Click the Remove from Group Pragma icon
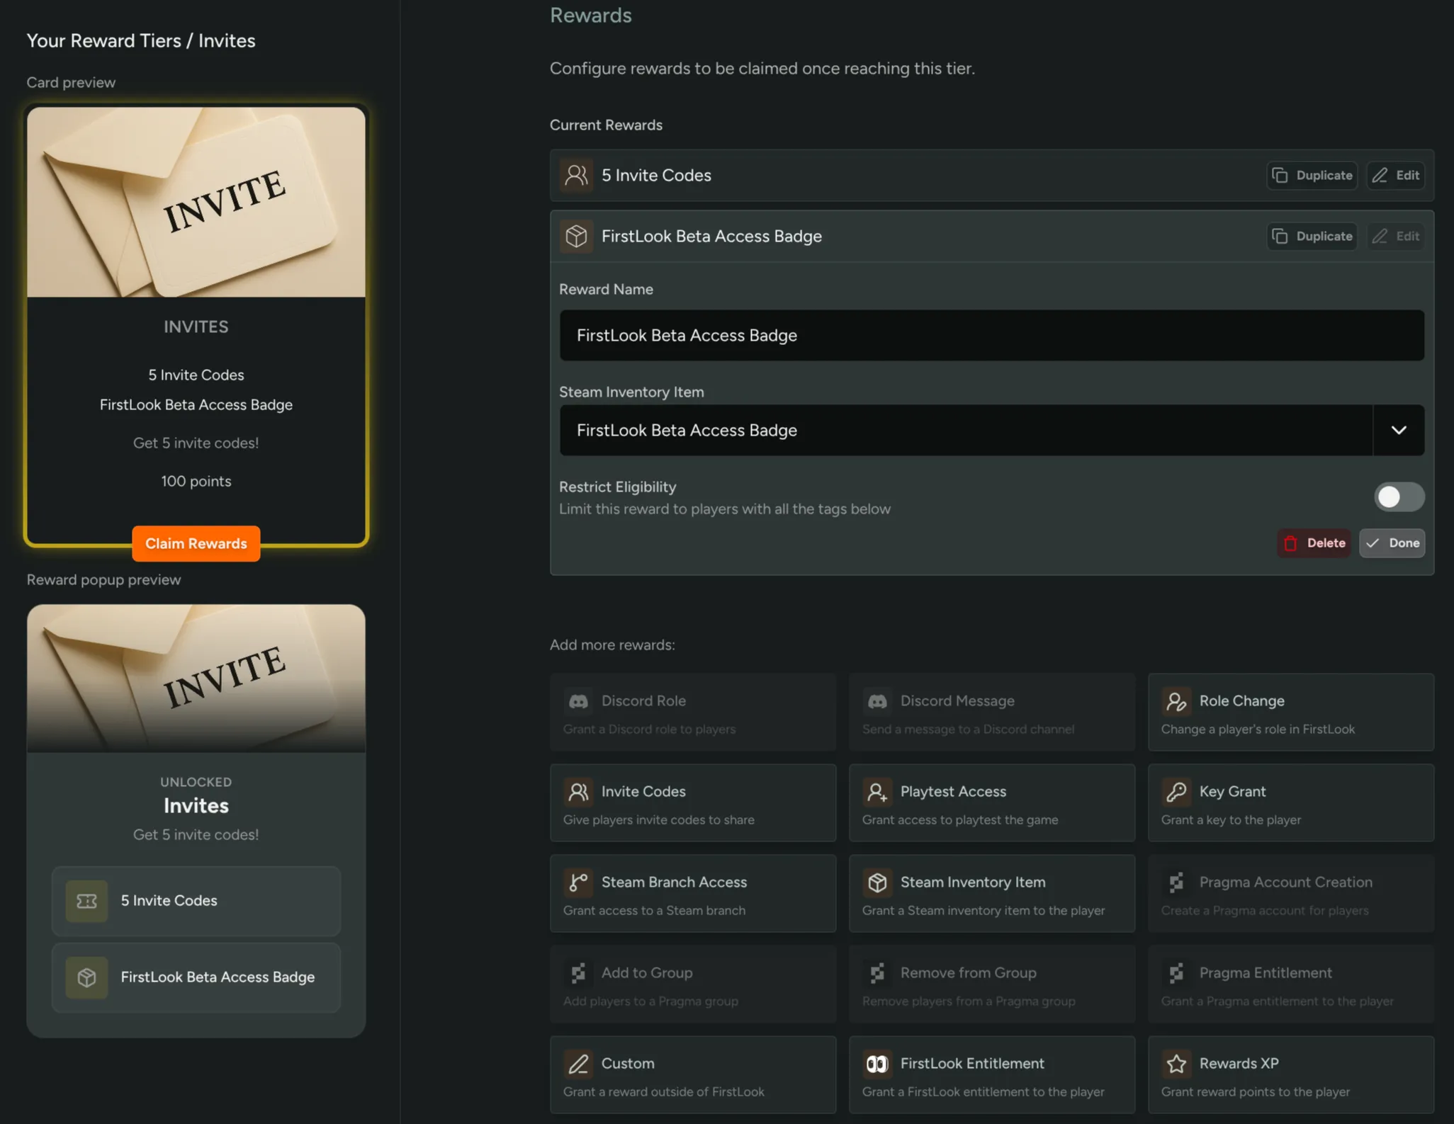 coord(877,973)
